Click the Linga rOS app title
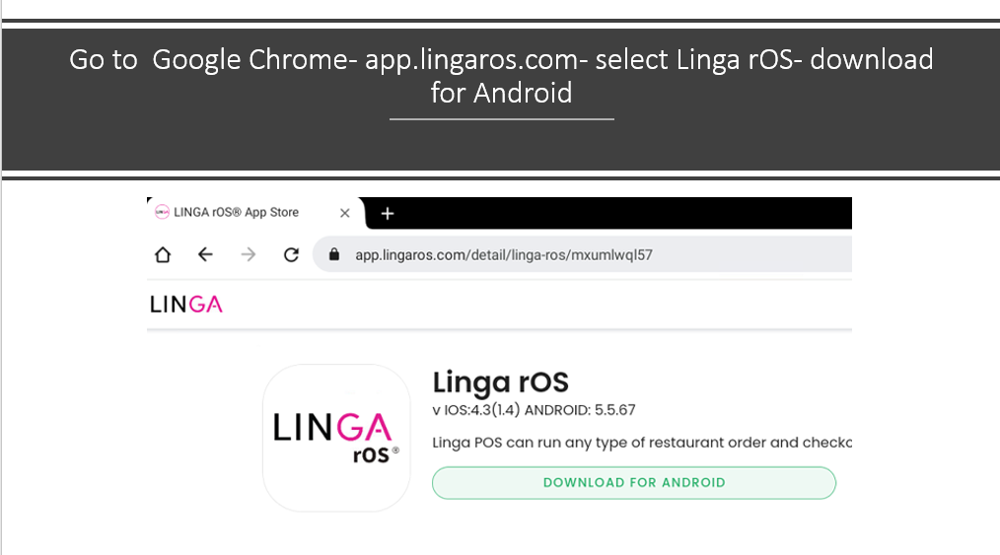The image size is (1000, 555). [501, 382]
